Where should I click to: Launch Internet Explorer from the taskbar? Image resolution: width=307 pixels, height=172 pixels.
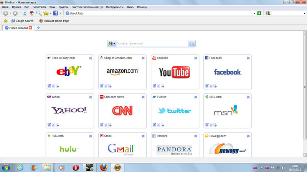20,167
